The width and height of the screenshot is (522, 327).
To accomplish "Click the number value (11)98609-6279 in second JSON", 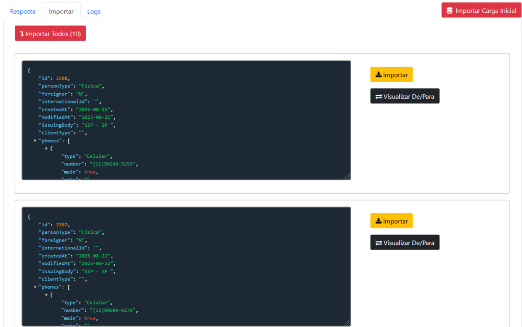I will click(x=114, y=310).
